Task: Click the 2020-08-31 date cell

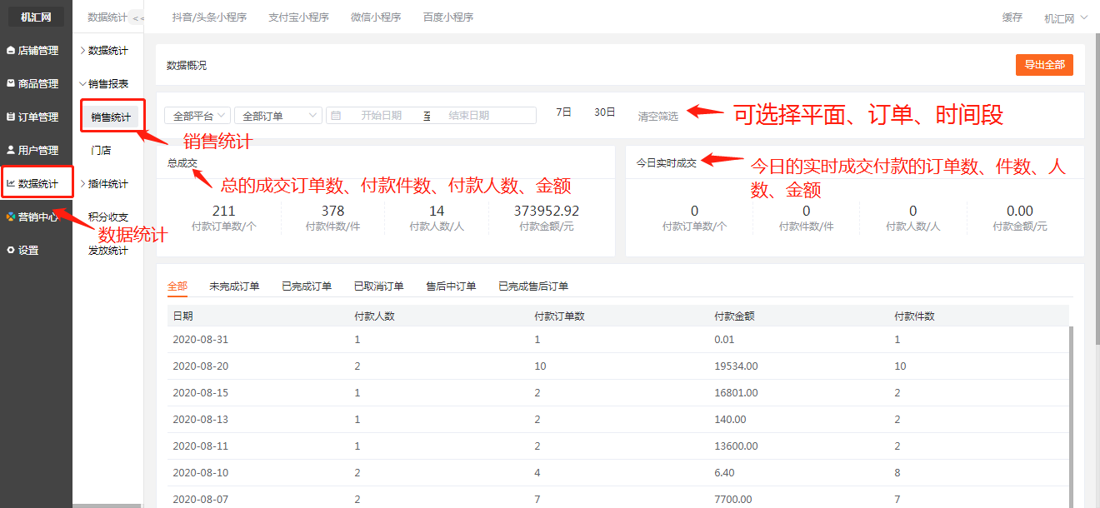Action: (x=200, y=339)
